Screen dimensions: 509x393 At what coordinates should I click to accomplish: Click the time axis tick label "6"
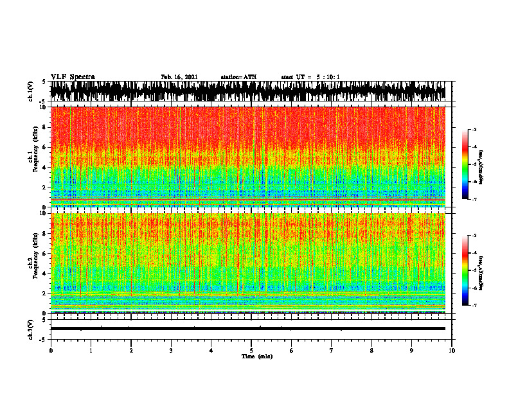(x=292, y=351)
